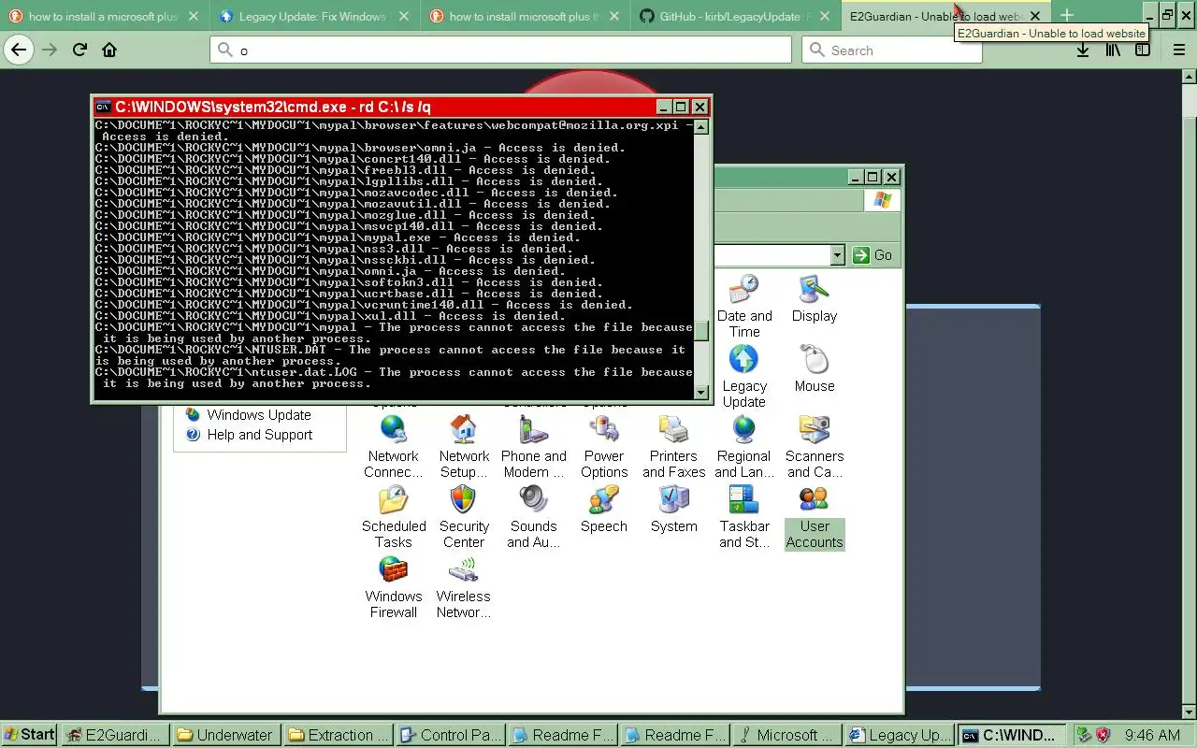
Task: Open a new browser tab
Action: tap(1067, 16)
